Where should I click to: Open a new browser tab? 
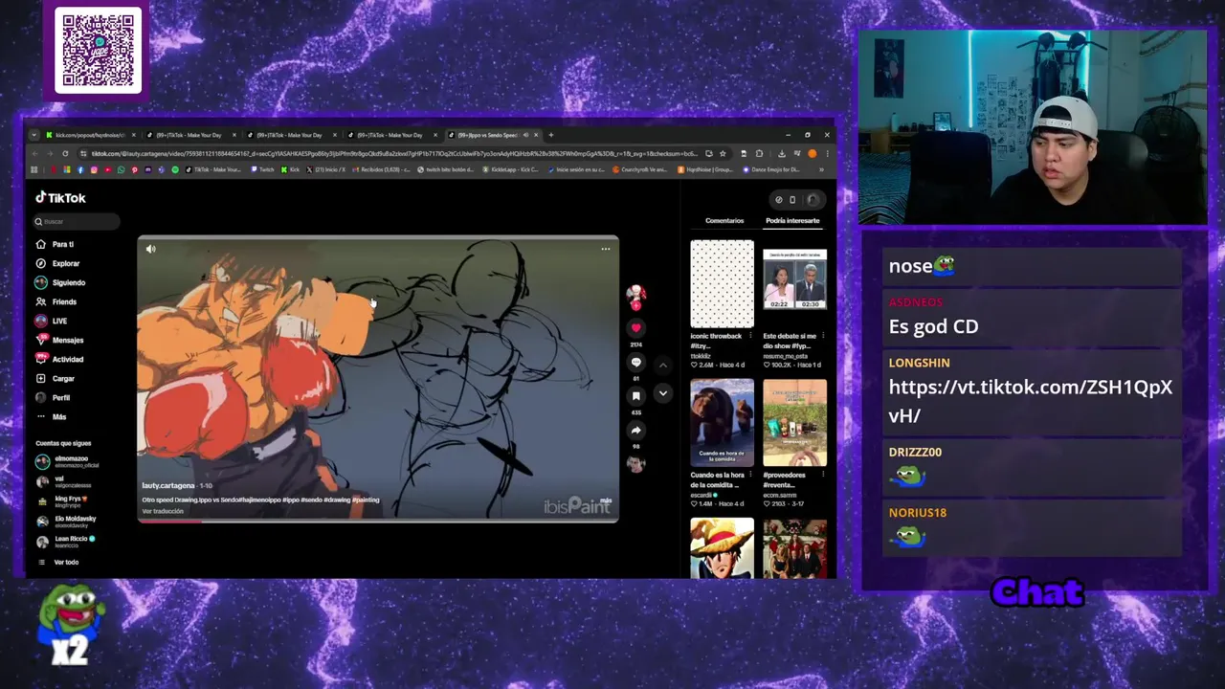(550, 135)
